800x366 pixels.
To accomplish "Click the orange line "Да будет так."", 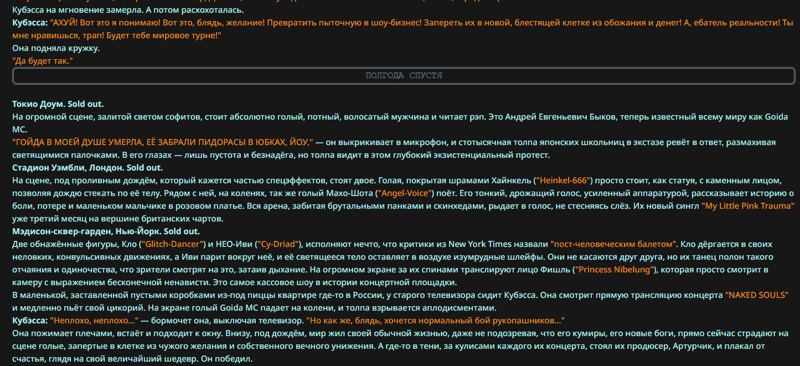I will [x=43, y=61].
